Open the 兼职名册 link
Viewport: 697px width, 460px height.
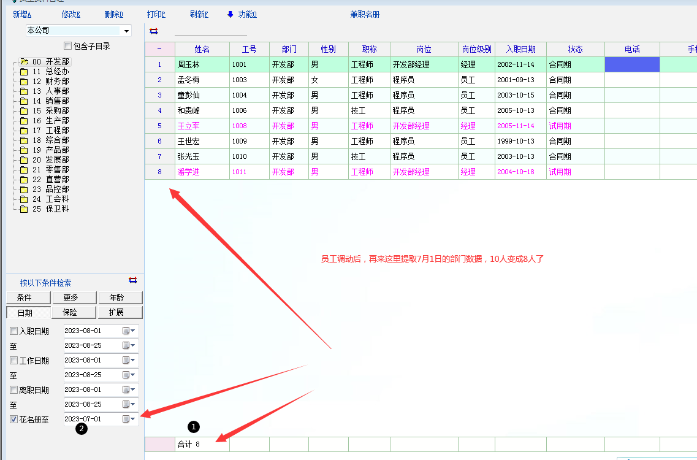(365, 14)
